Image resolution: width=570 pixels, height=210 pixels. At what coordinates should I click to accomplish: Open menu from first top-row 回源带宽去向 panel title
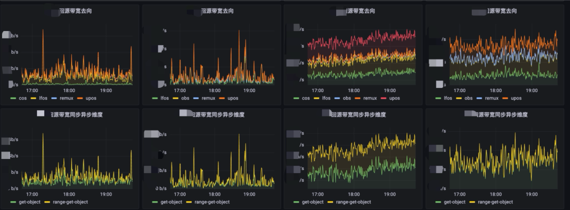coord(75,11)
